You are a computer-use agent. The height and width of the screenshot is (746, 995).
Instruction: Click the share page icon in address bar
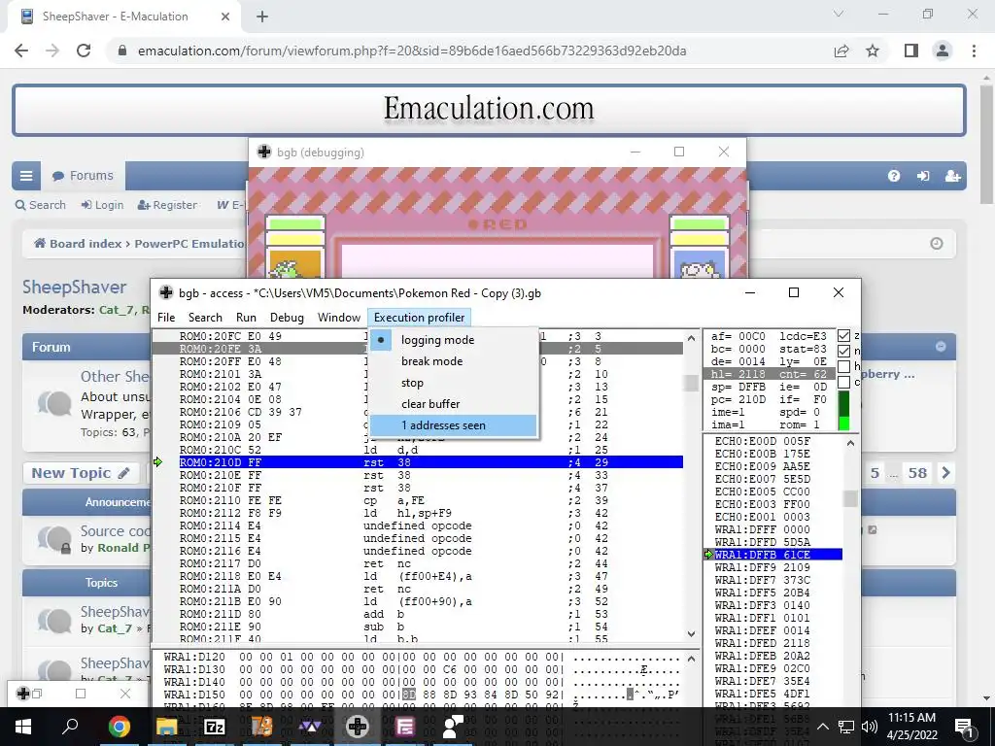tap(841, 51)
